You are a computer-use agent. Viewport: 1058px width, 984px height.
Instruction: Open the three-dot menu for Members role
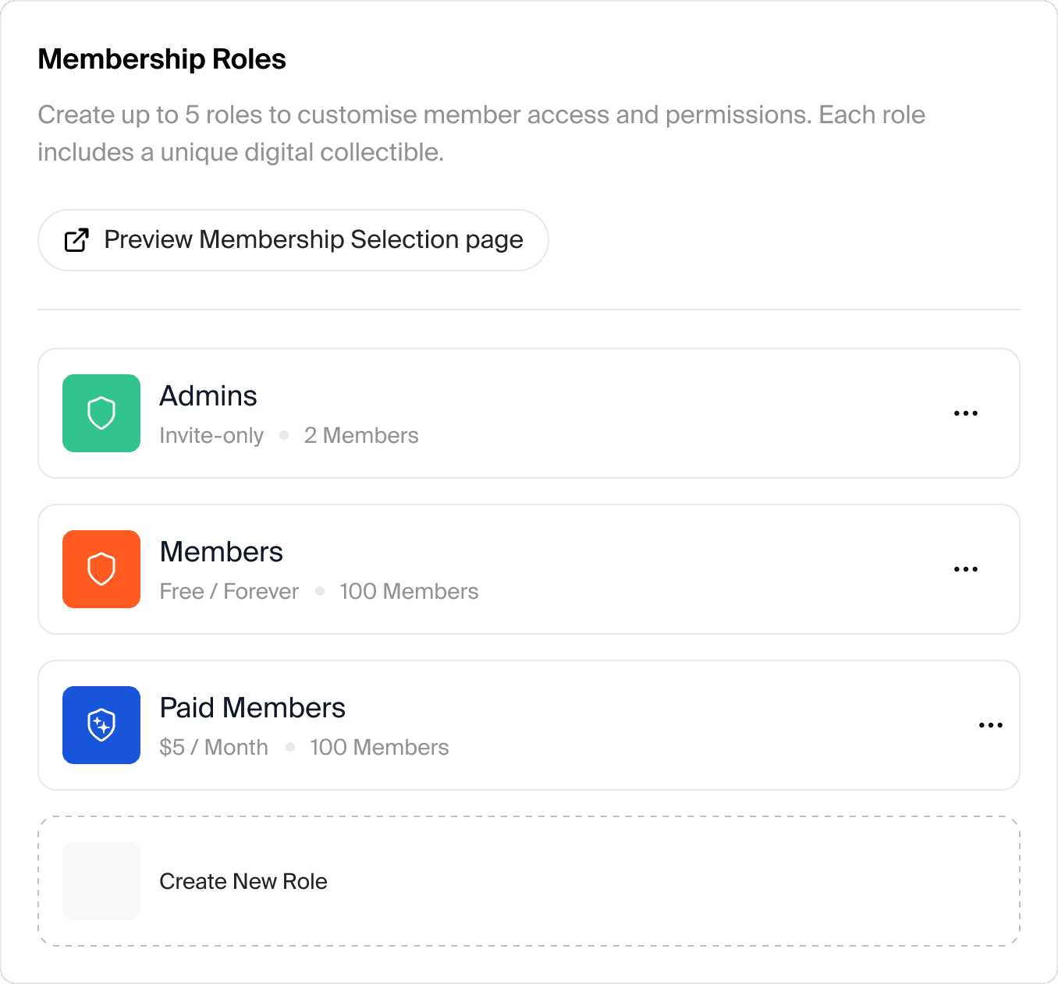click(x=966, y=569)
